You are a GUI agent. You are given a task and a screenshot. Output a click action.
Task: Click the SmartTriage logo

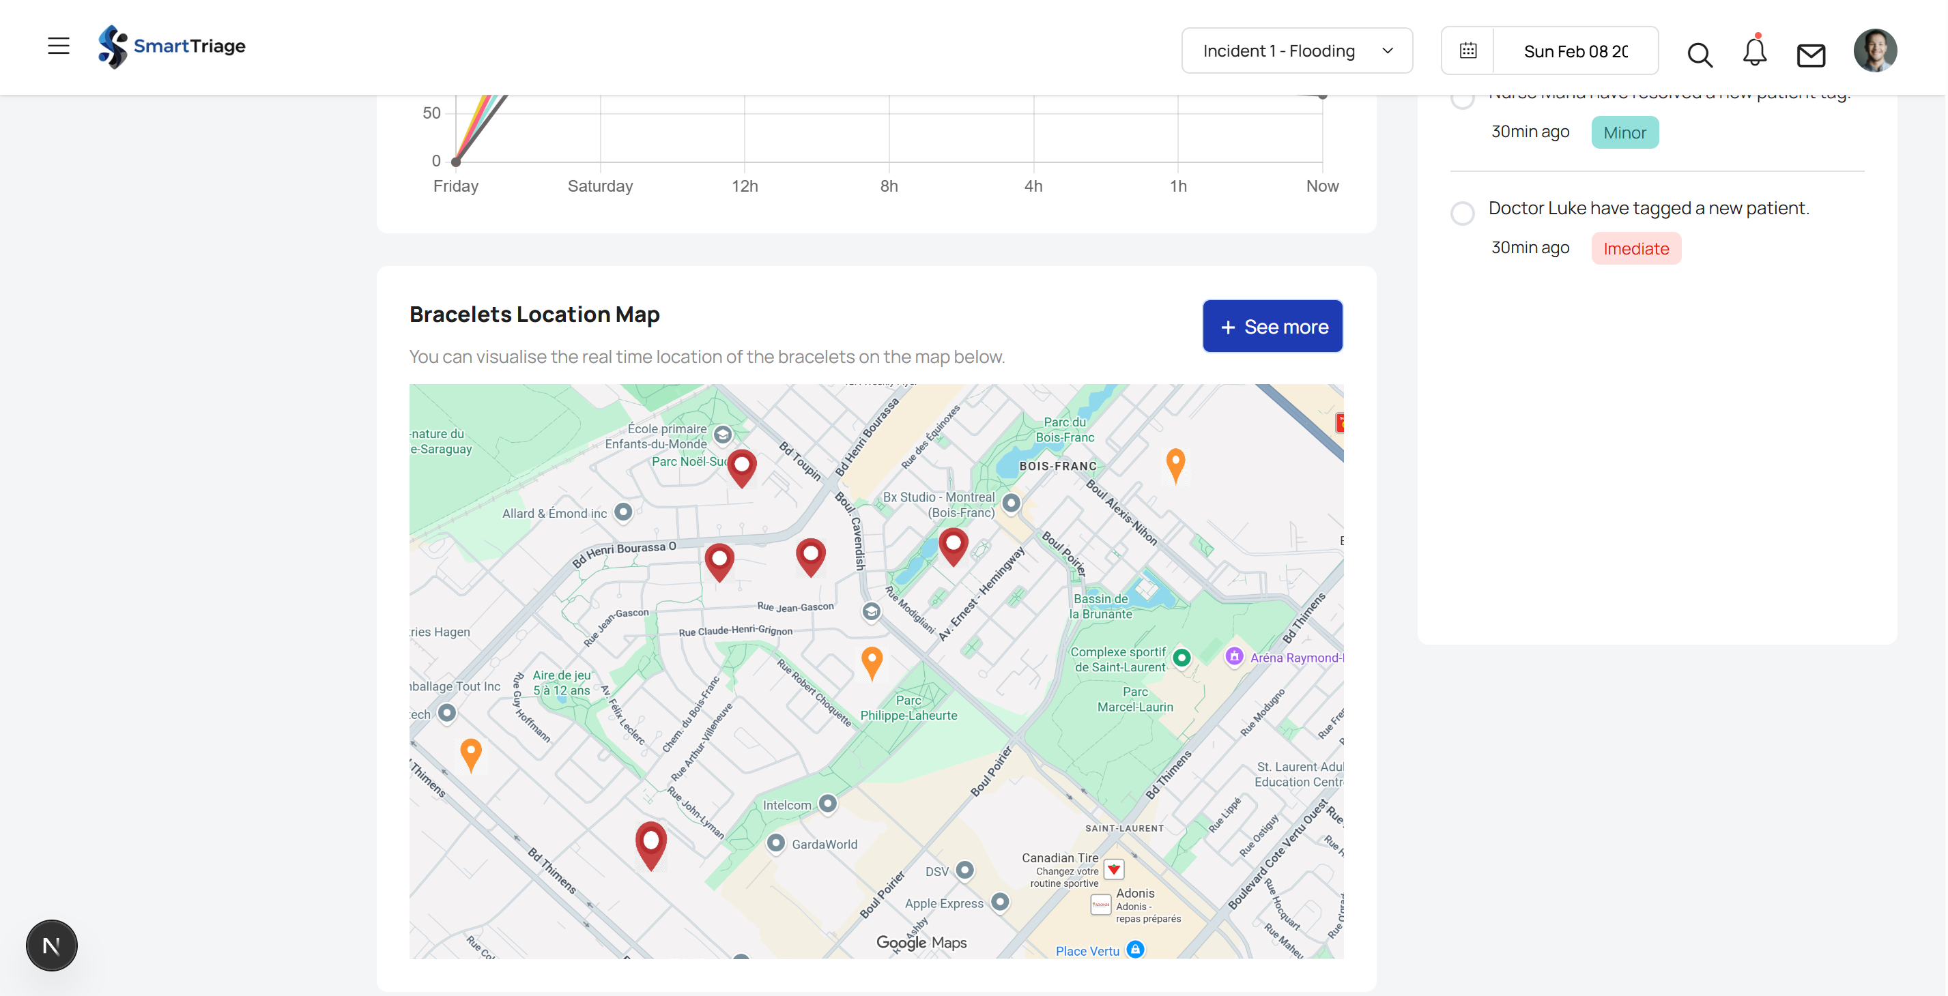pyautogui.click(x=171, y=46)
